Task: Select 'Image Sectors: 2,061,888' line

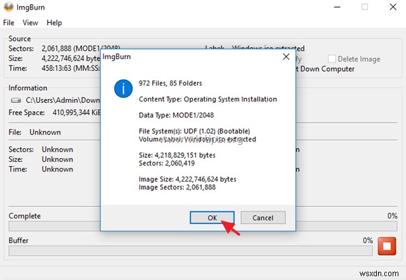Action: (x=177, y=187)
